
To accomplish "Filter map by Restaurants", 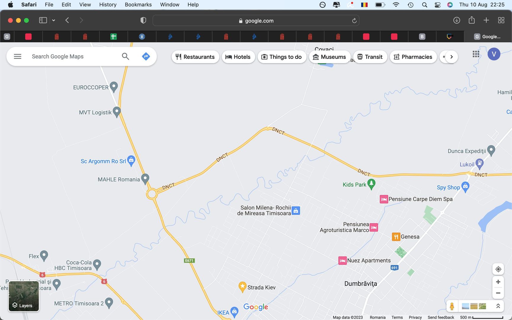I will click(x=195, y=57).
